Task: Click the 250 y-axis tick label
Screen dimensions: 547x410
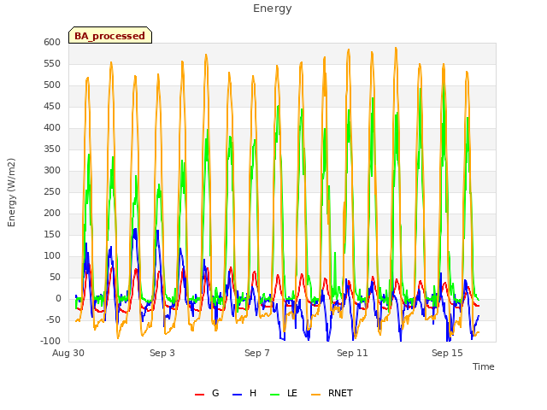Action: 52,191
